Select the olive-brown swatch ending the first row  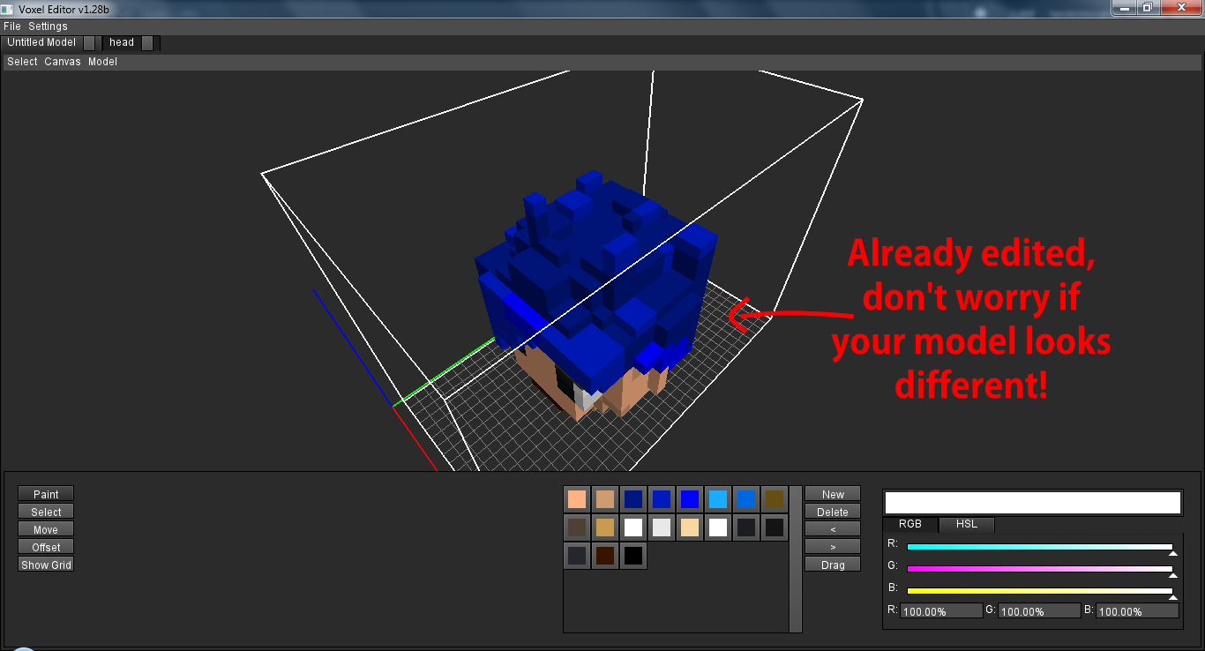(x=775, y=499)
